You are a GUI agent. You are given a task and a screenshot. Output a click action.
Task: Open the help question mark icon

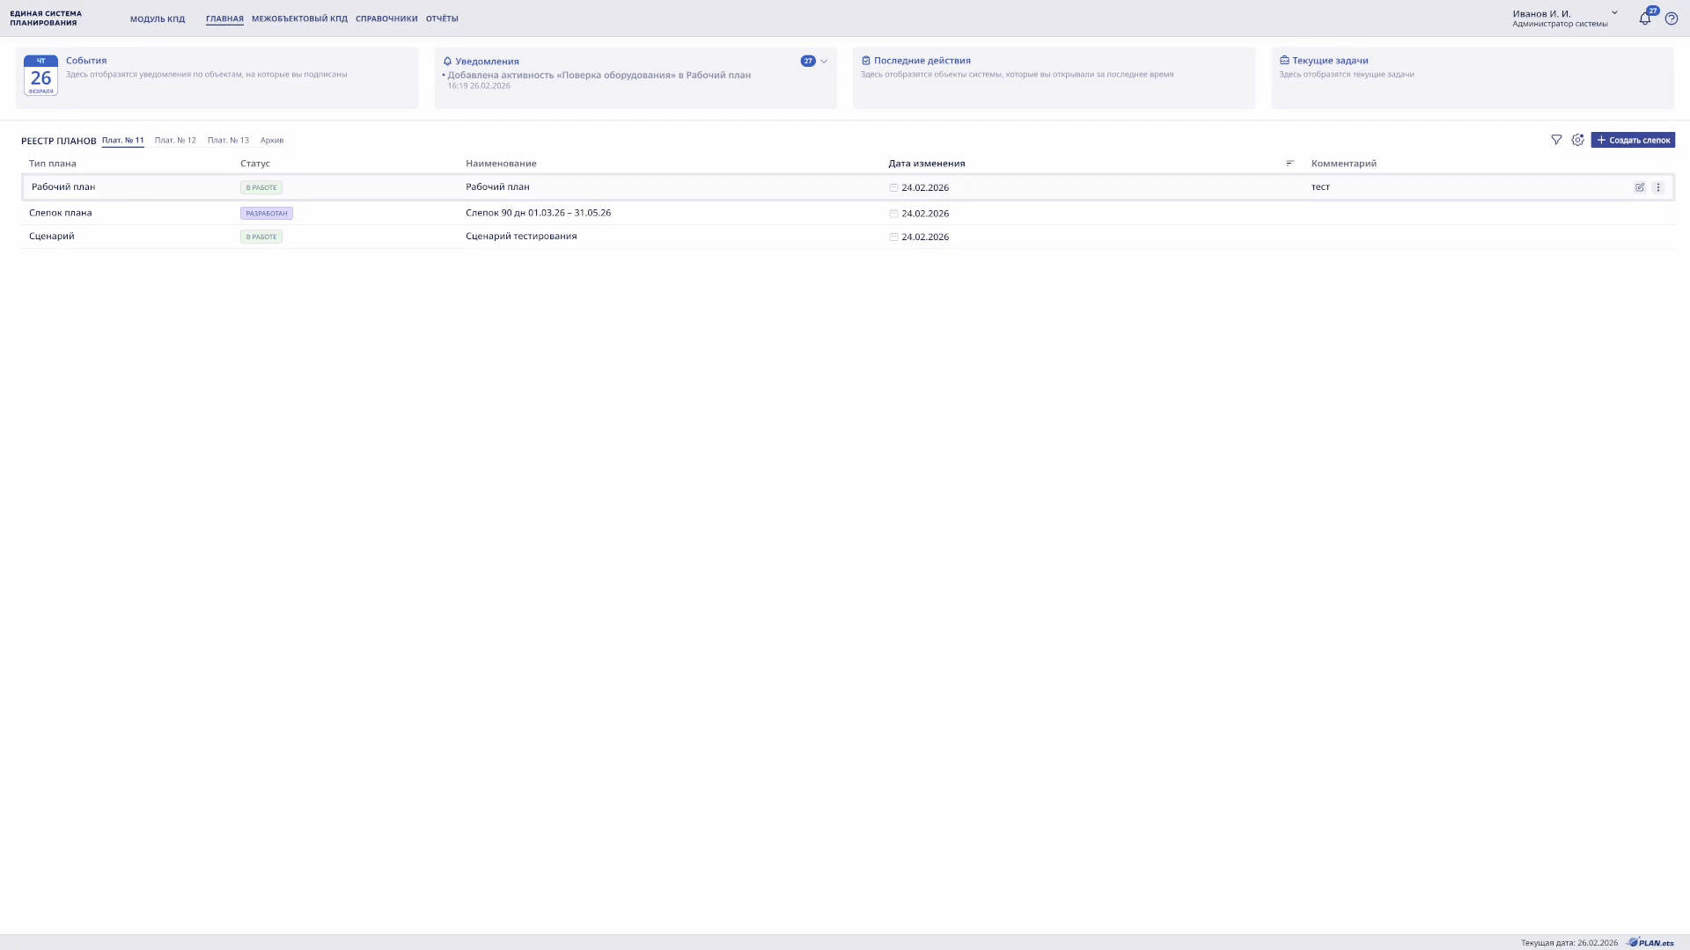pos(1672,18)
